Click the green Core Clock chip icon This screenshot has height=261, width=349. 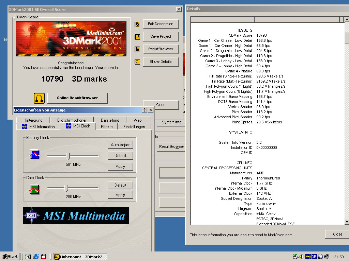35,189
